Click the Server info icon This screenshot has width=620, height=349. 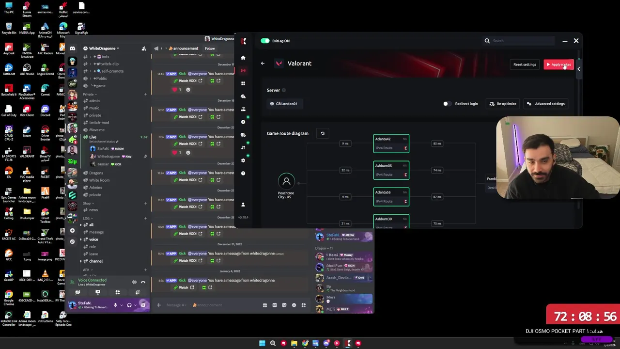click(x=284, y=90)
